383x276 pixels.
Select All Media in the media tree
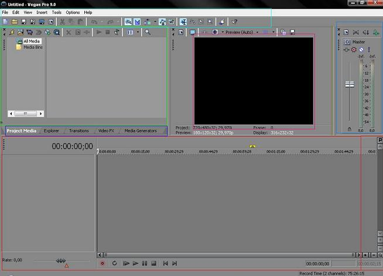point(32,41)
